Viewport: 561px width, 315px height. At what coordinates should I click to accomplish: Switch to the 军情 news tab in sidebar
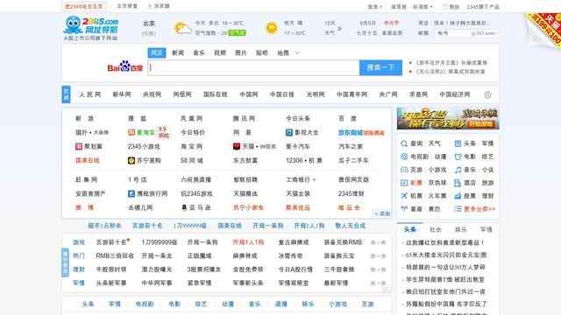coord(486,229)
